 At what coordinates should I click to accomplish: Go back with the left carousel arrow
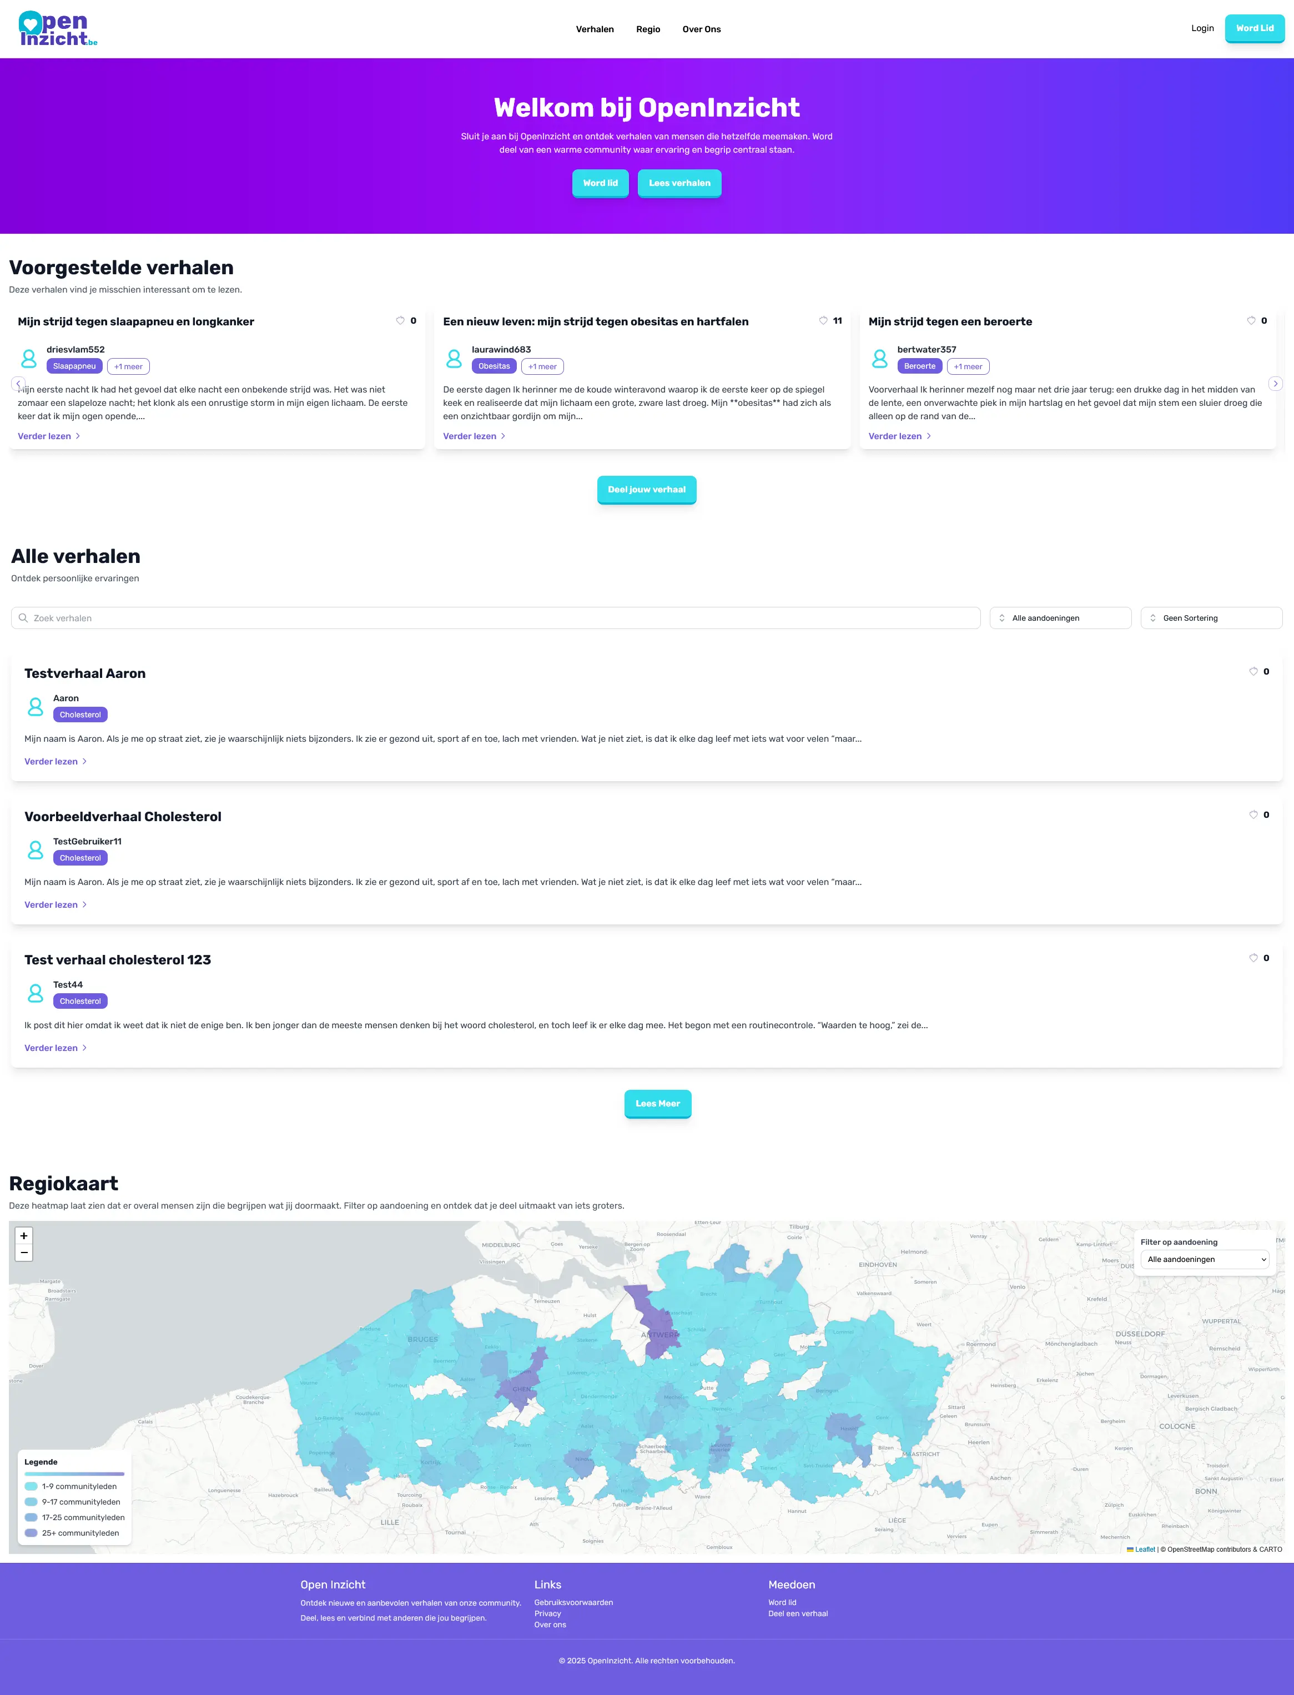[x=18, y=384]
